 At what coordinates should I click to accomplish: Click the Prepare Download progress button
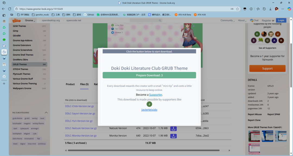[149, 75]
